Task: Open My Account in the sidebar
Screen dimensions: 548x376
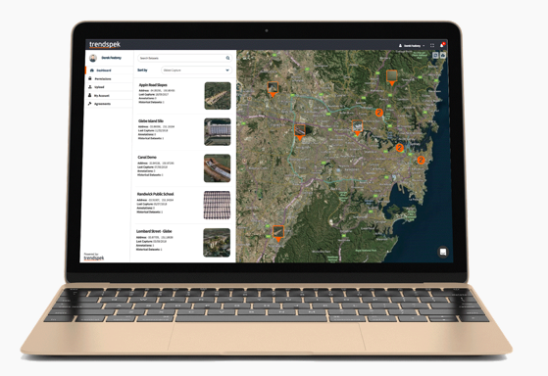Action: [109, 95]
